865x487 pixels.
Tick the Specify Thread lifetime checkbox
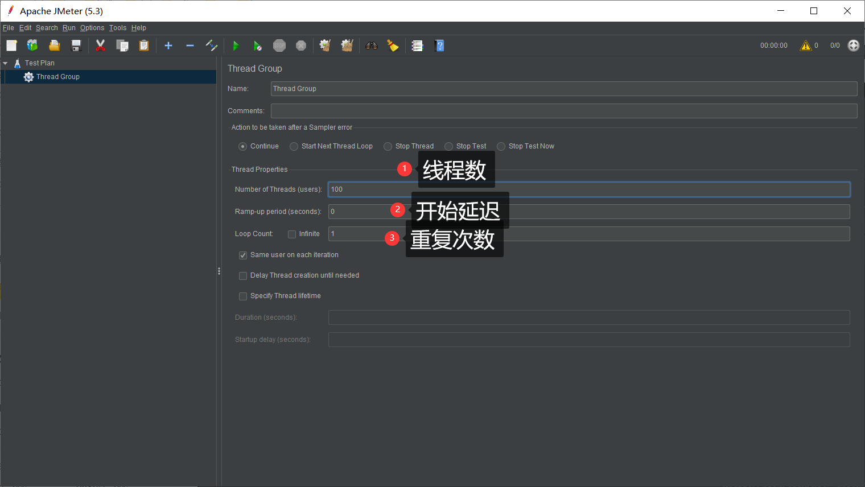click(243, 296)
